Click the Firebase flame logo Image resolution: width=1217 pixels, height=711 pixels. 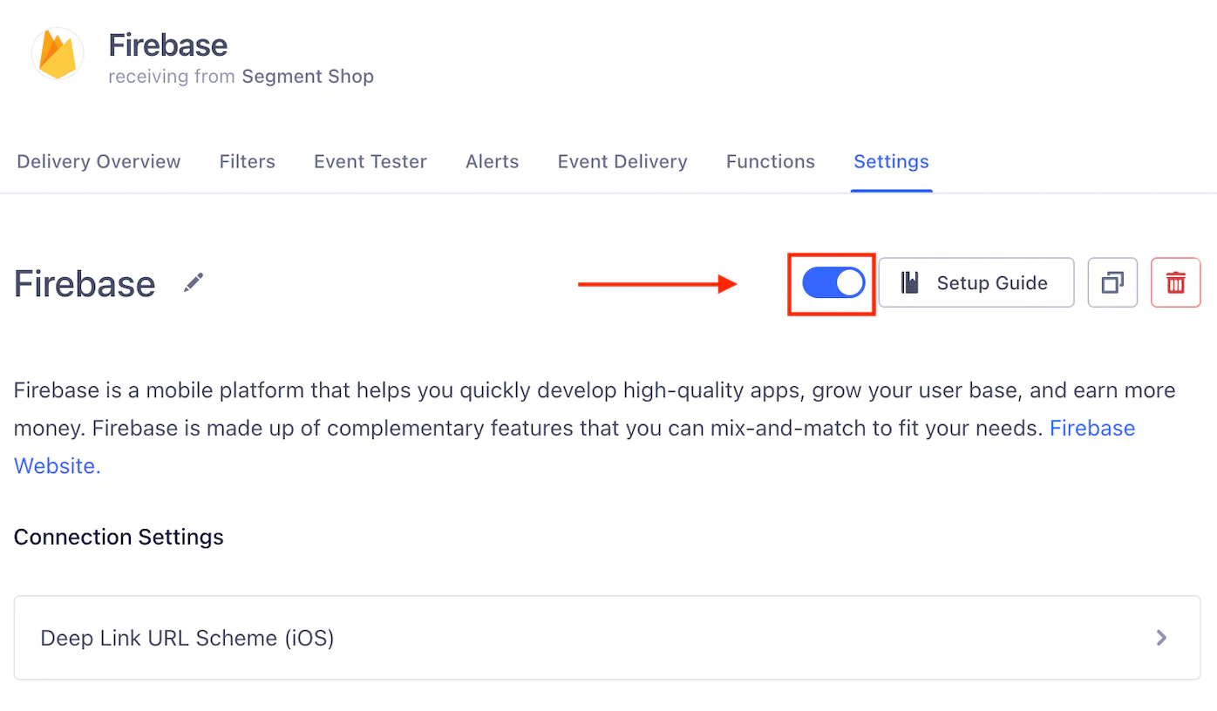58,54
